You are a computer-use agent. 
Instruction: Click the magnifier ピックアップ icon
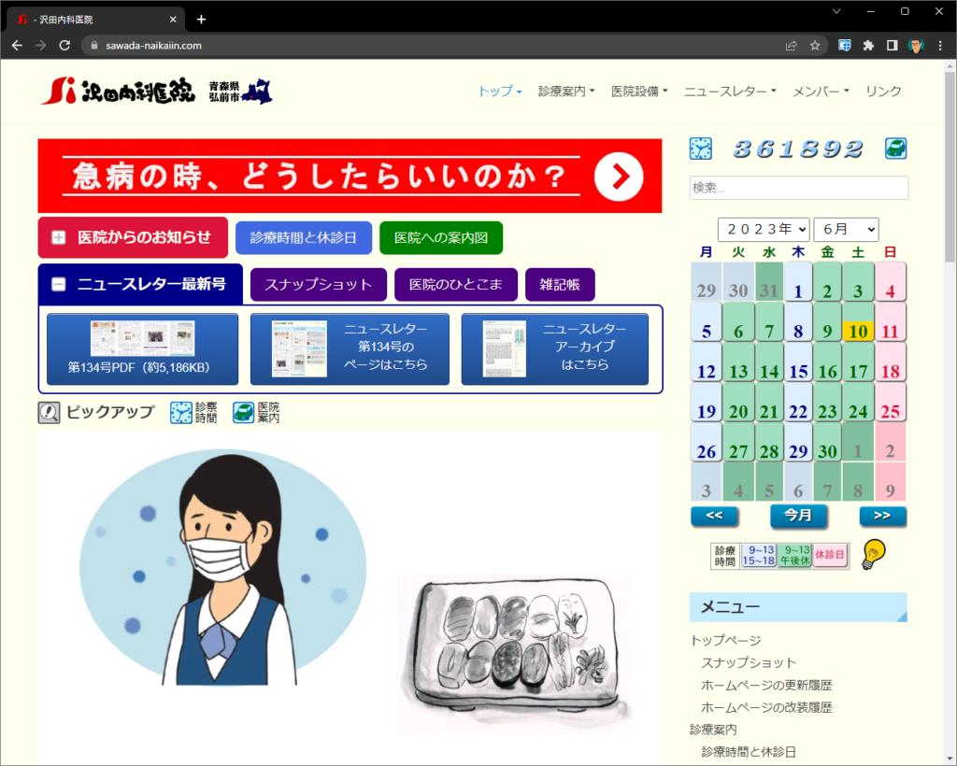click(x=50, y=413)
